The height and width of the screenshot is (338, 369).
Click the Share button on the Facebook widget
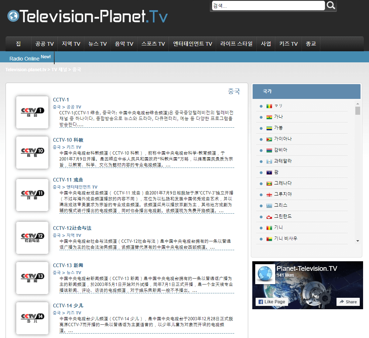pyautogui.click(x=348, y=302)
